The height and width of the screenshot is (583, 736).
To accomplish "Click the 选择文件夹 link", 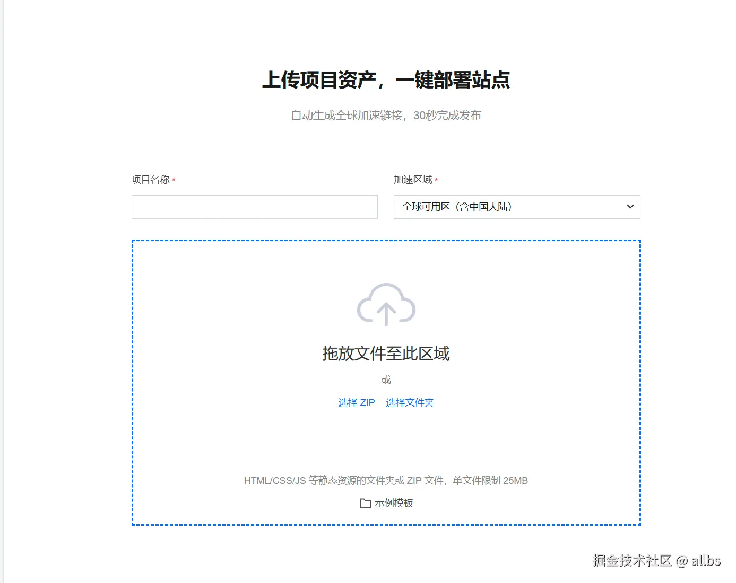I will pyautogui.click(x=410, y=402).
